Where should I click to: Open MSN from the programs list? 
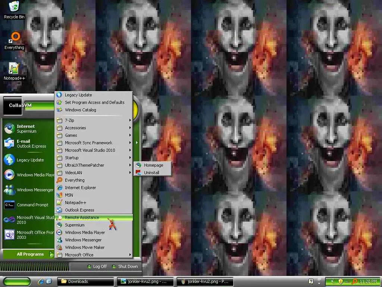pyautogui.click(x=94, y=195)
